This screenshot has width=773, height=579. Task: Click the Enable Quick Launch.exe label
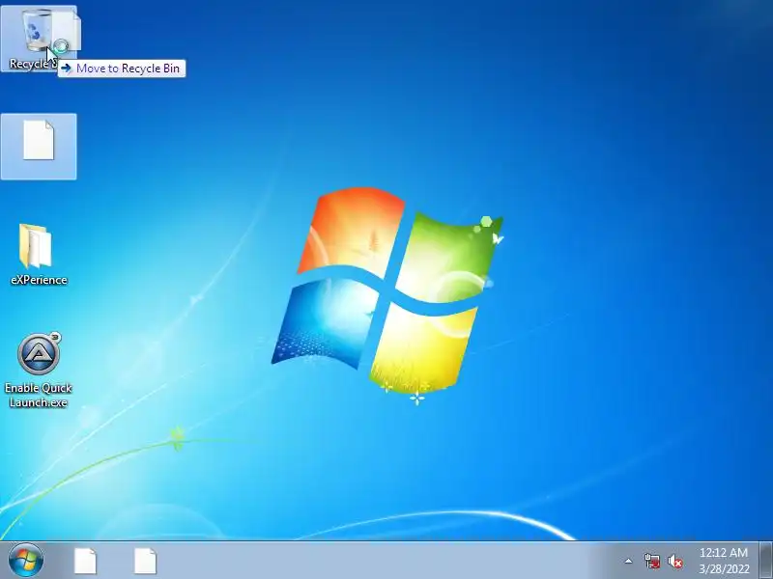click(39, 395)
